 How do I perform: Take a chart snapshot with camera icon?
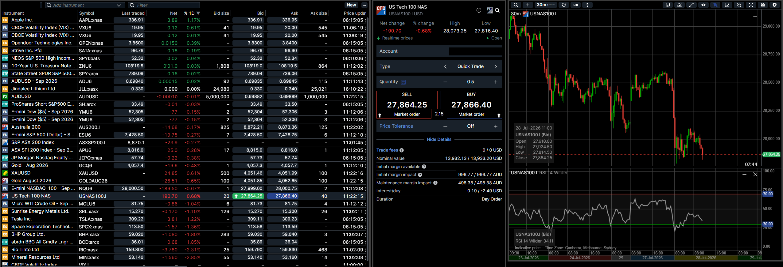tap(763, 5)
